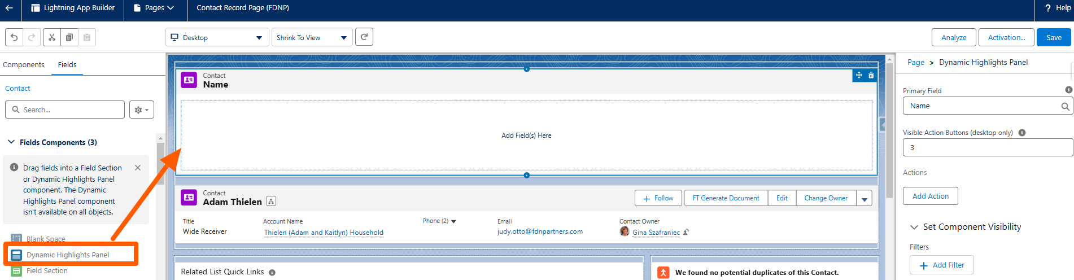Screen dimensions: 1074x280
Task: Open the Thielen Household account link
Action: coord(324,233)
